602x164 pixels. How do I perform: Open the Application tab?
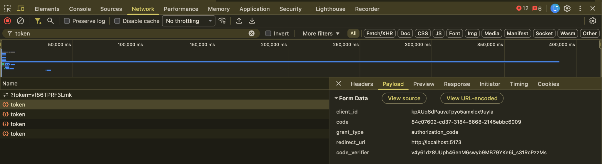pos(255,9)
